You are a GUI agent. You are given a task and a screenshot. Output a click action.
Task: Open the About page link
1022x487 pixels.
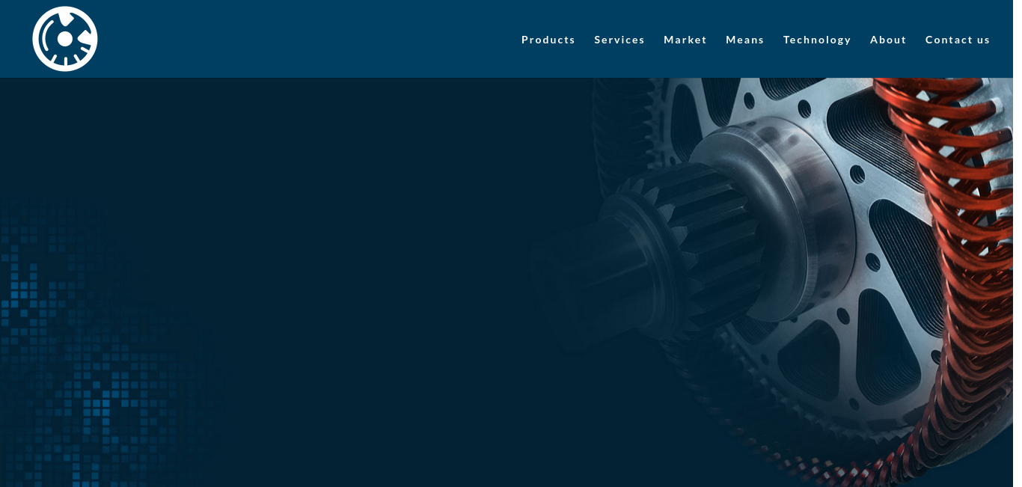(887, 40)
